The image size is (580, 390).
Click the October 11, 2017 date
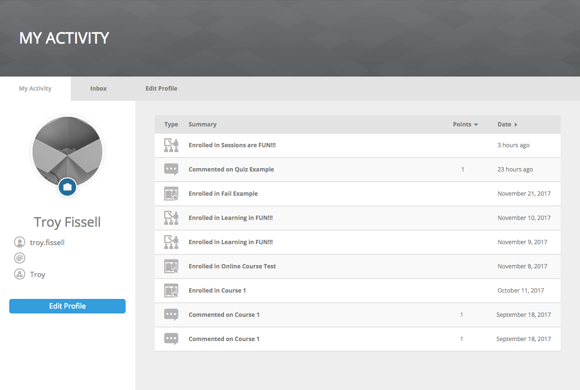(521, 291)
